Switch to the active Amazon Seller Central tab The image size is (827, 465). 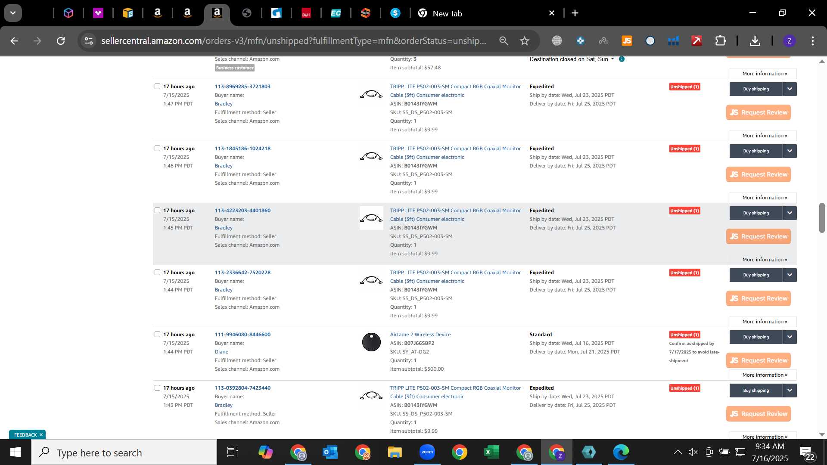tap(217, 13)
